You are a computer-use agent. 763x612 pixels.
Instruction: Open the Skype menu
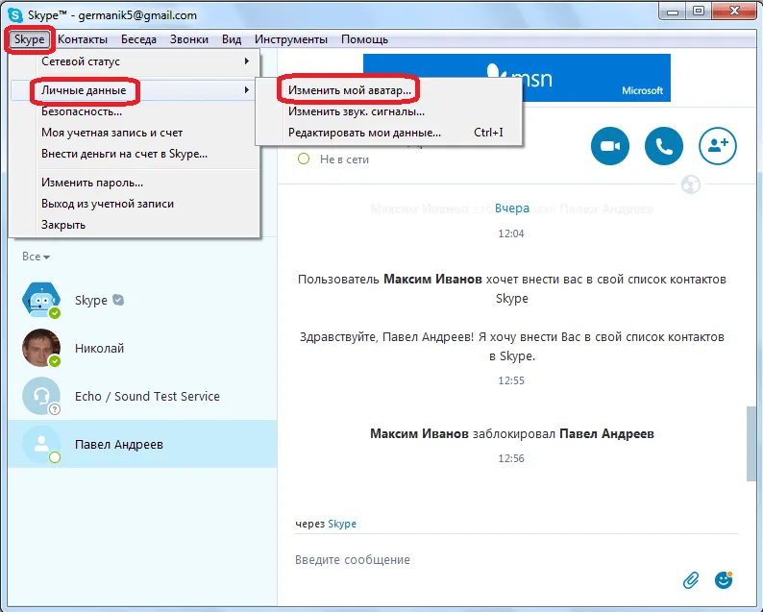pyautogui.click(x=29, y=39)
